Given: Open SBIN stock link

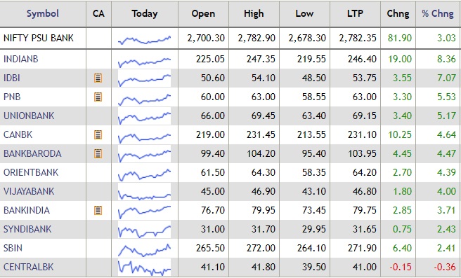Looking at the screenshot, I should [13, 248].
